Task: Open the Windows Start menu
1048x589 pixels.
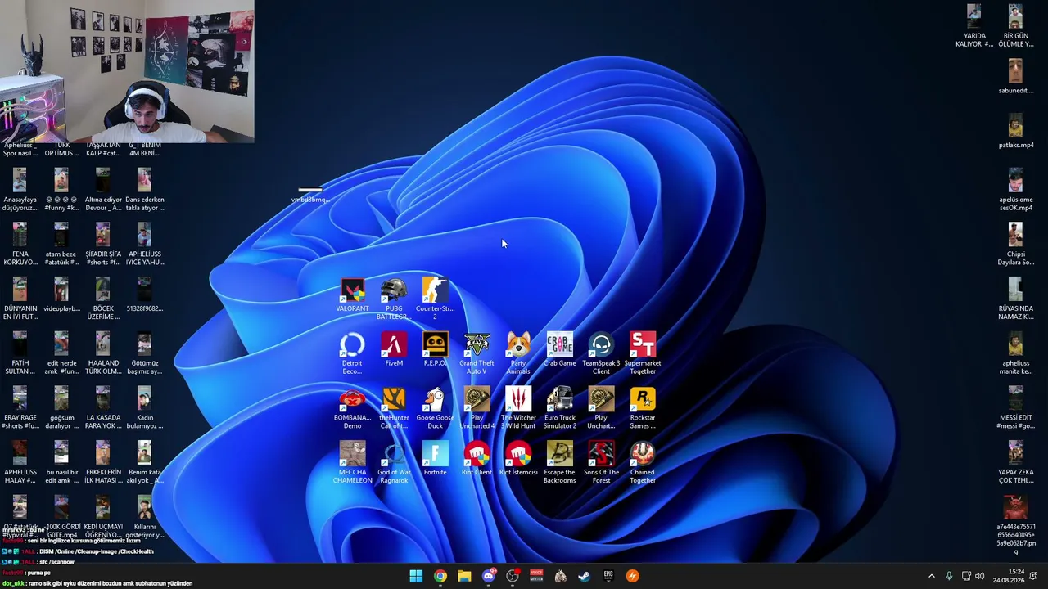Action: 416,576
